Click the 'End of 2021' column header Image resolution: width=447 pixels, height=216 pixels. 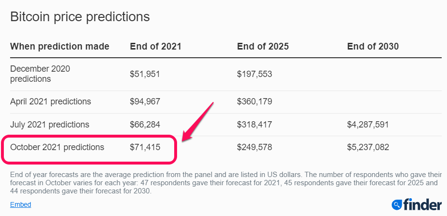tap(155, 47)
